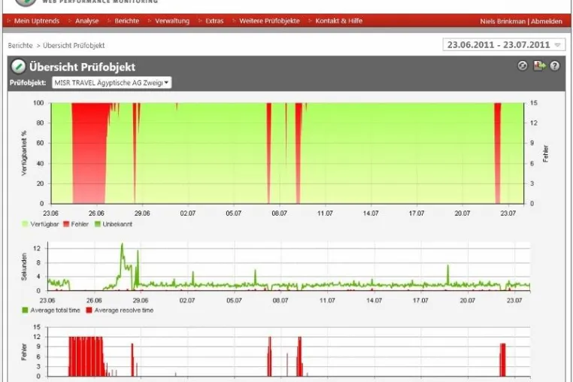Viewport: 573px width, 382px height.
Task: Click the response time peak above 12 seconds
Action: click(x=122, y=246)
